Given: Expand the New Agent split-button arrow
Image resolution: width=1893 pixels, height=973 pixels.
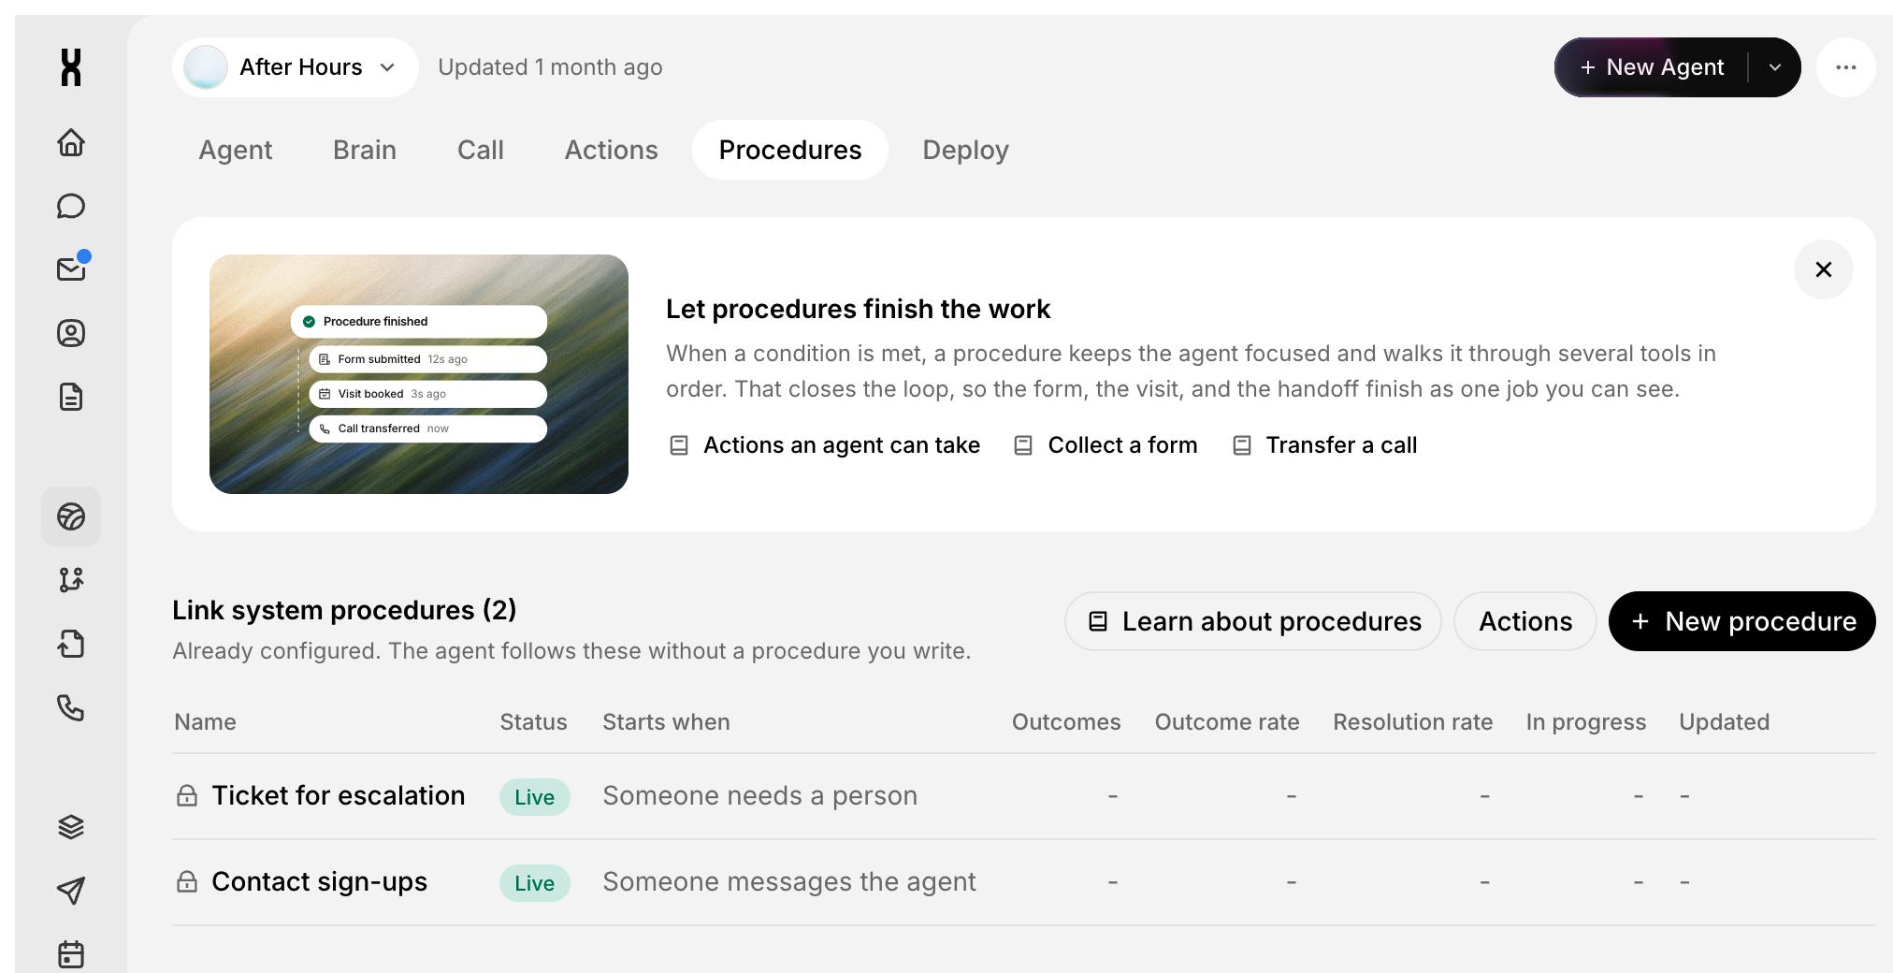Looking at the screenshot, I should coord(1774,67).
